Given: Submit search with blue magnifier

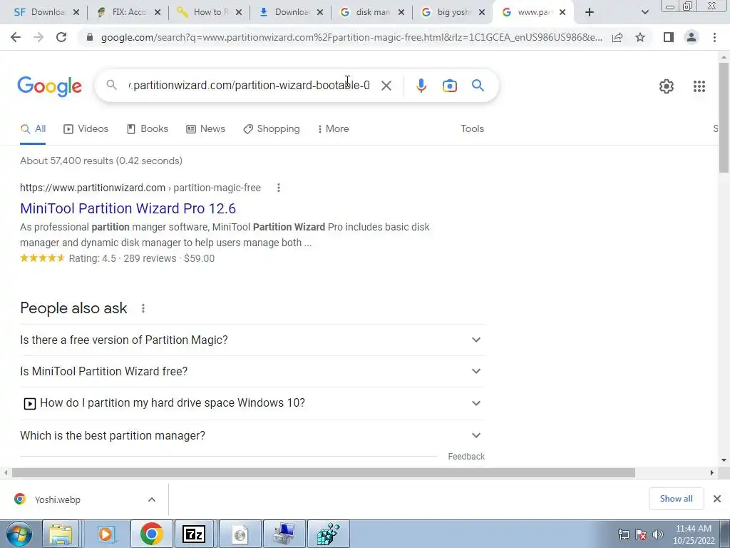Looking at the screenshot, I should (478, 86).
